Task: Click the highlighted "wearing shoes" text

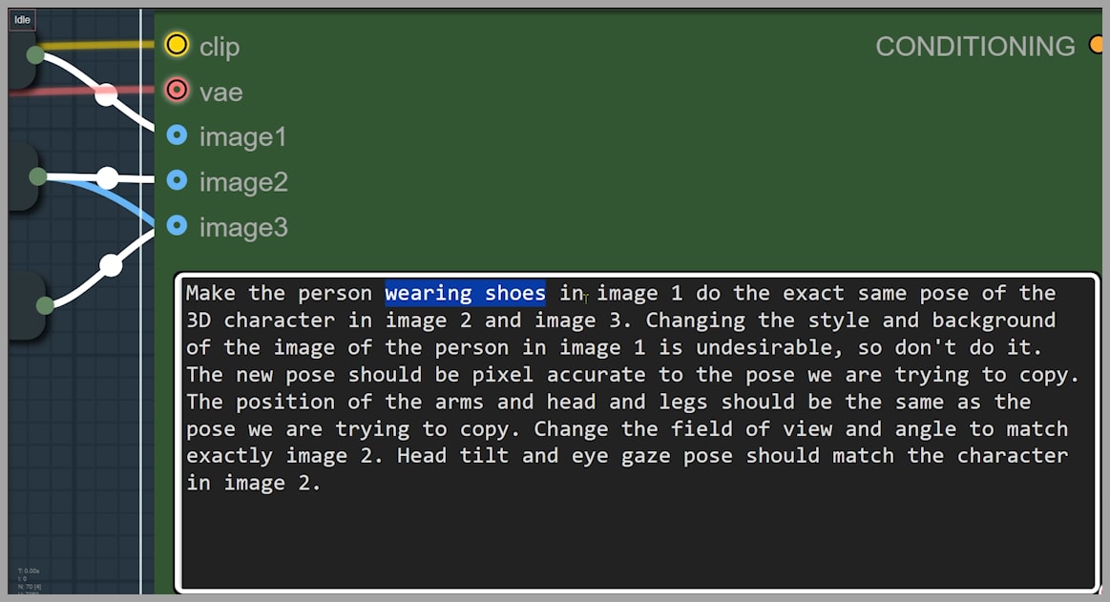Action: [x=465, y=293]
